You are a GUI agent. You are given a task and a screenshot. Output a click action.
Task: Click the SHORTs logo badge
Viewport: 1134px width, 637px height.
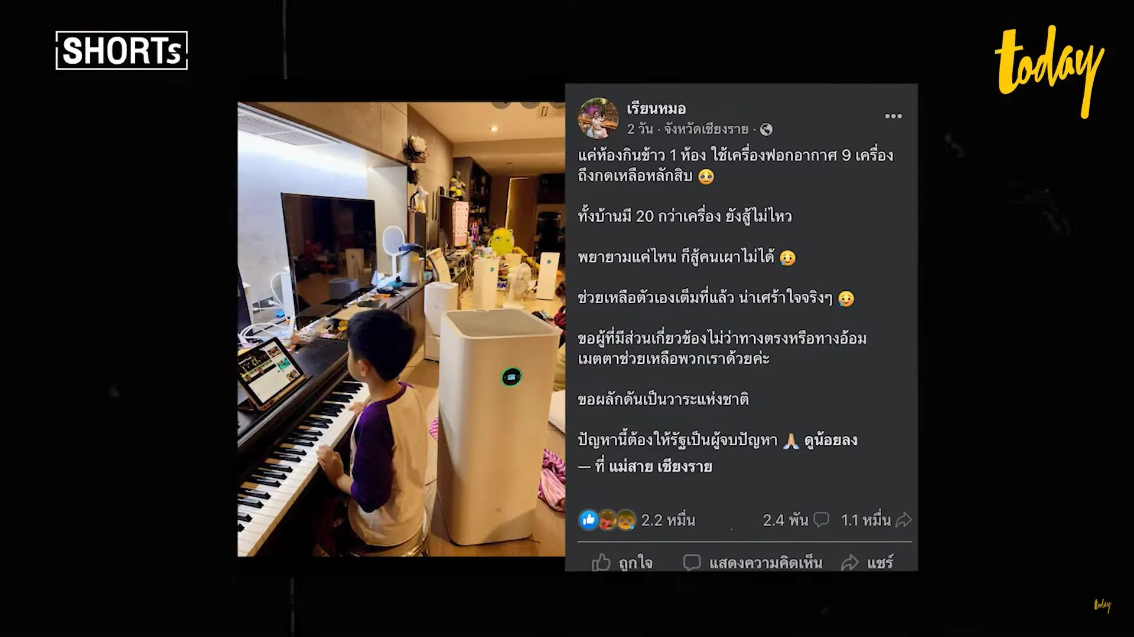tap(122, 50)
